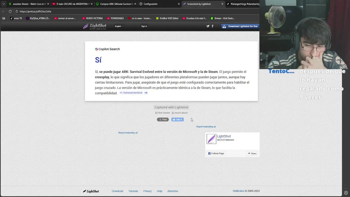This screenshot has height=197, width=350.
Task: Click the Skillbrains footer link
Action: [x=238, y=191]
